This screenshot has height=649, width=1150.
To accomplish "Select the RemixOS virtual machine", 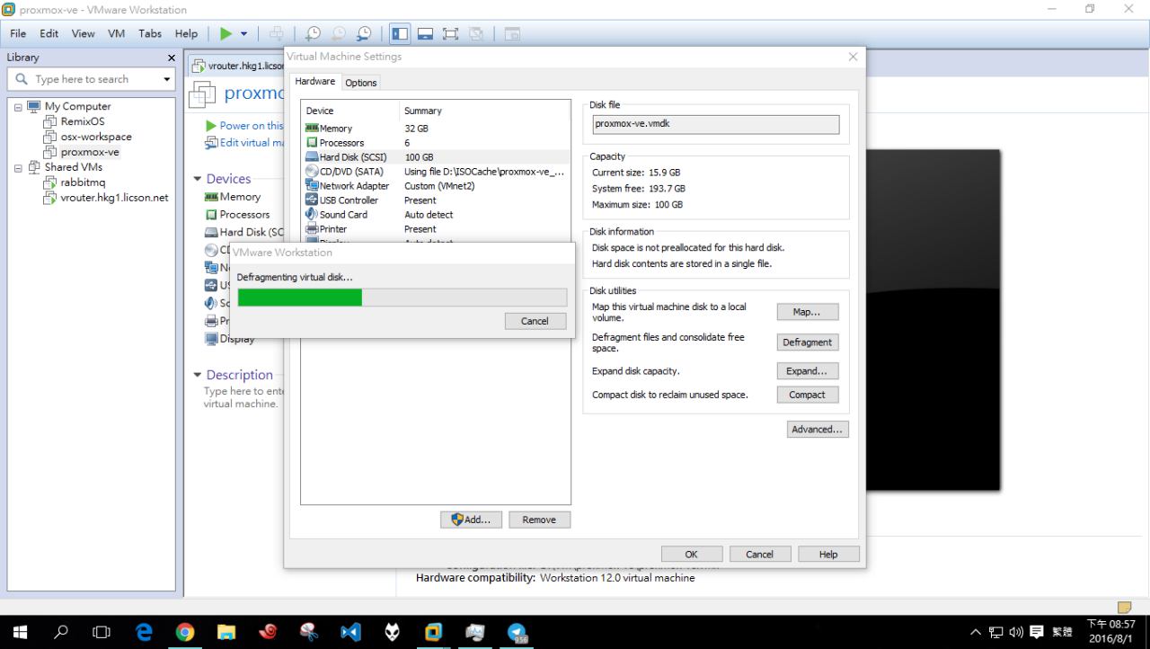I will (x=82, y=121).
